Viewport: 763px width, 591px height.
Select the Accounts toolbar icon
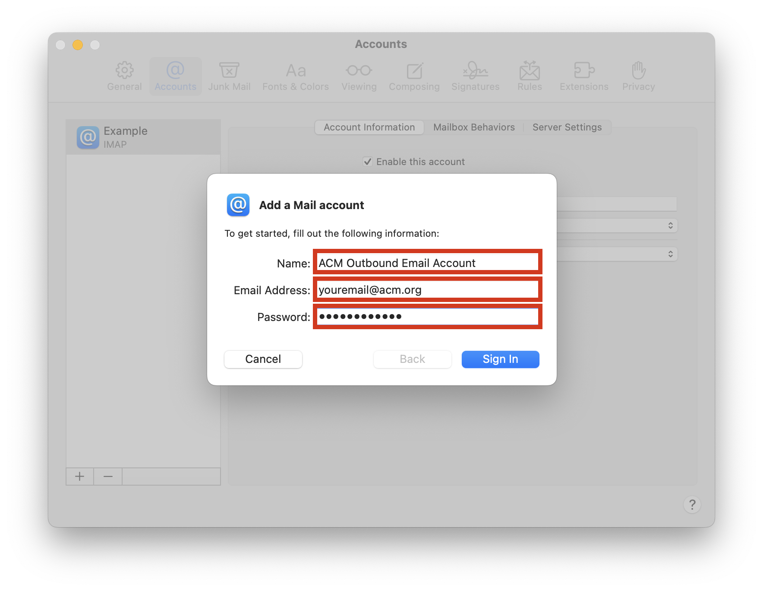175,76
